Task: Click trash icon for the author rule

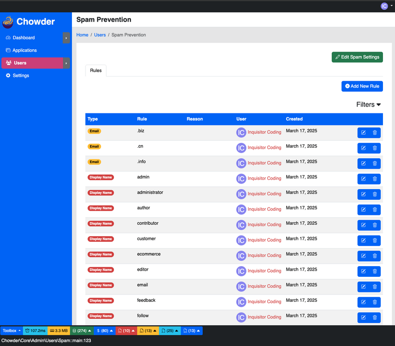Action: tap(375, 210)
